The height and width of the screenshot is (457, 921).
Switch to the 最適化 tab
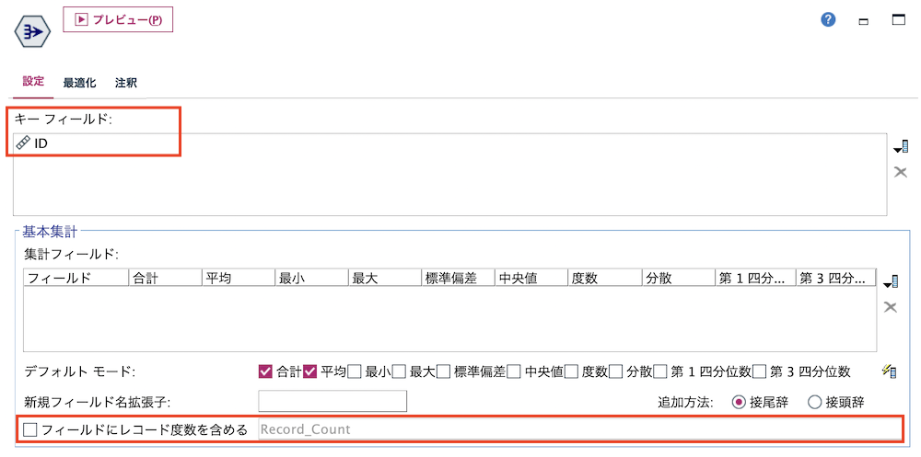[x=80, y=83]
